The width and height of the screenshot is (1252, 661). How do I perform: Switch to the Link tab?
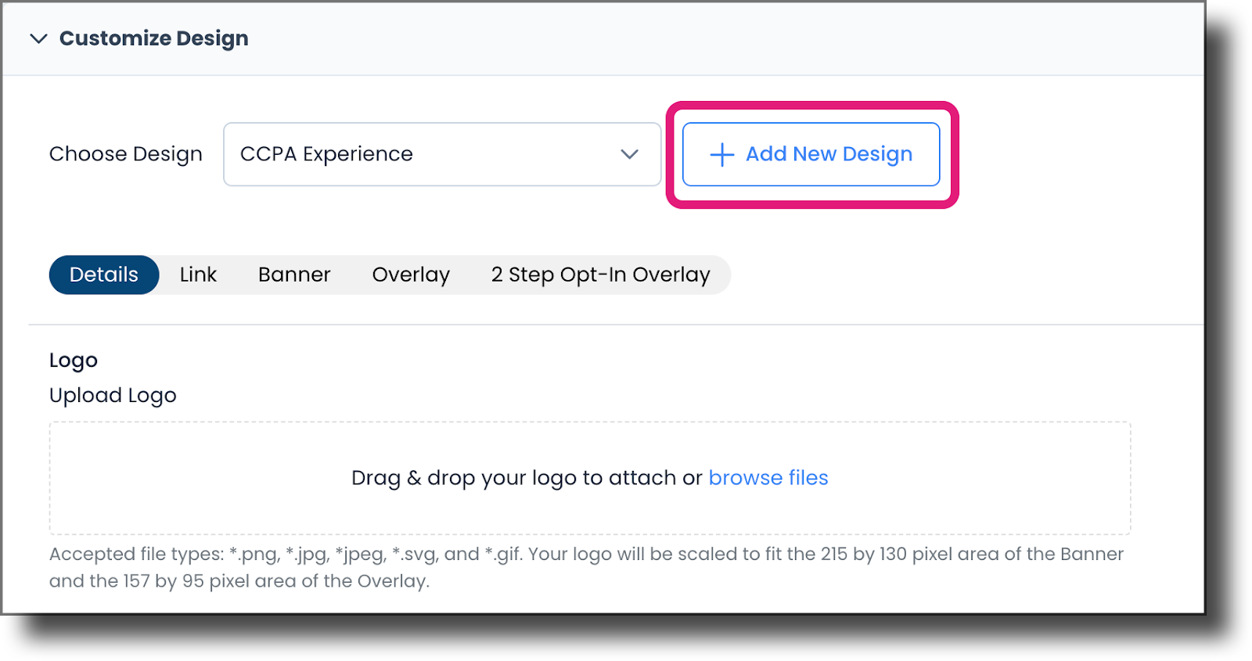point(198,275)
